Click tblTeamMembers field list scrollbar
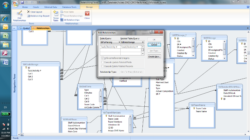This screenshot has height=140, width=250. coord(130,123)
